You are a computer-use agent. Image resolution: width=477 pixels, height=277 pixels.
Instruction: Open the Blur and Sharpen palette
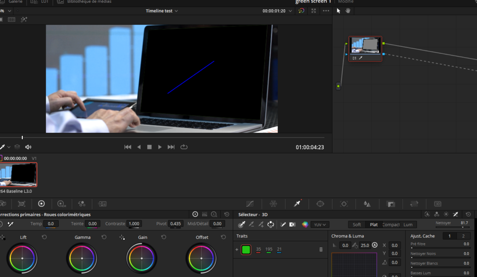tap(367, 204)
